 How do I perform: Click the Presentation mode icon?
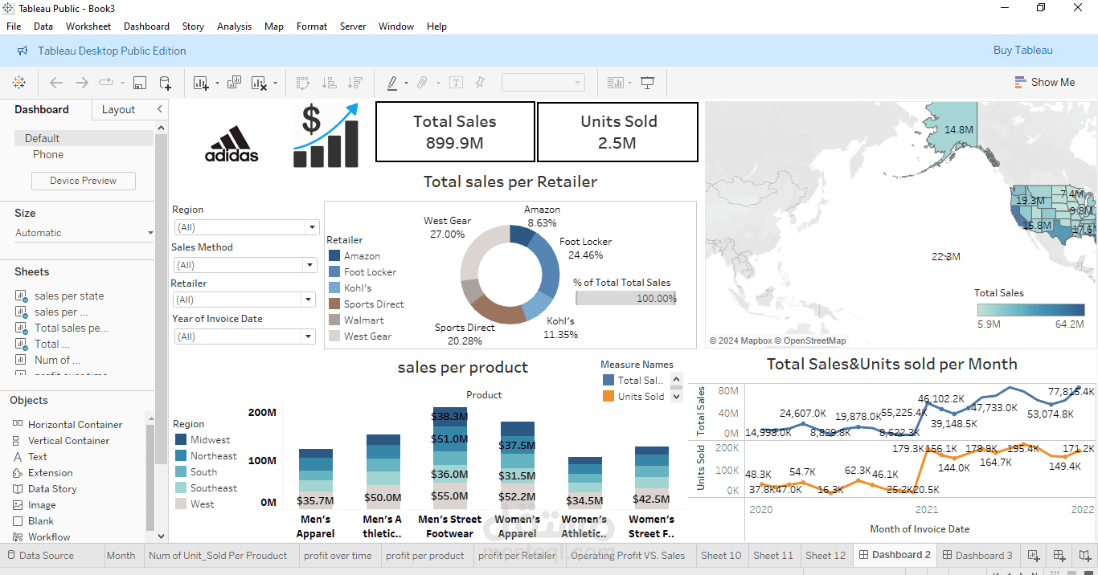[648, 83]
